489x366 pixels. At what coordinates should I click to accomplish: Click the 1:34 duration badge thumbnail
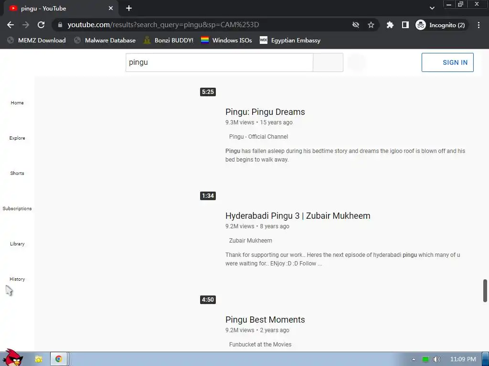pos(208,196)
